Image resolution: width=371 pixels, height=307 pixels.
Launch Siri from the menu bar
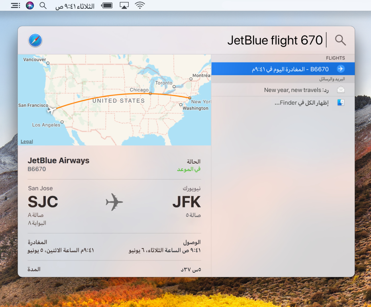click(30, 5)
